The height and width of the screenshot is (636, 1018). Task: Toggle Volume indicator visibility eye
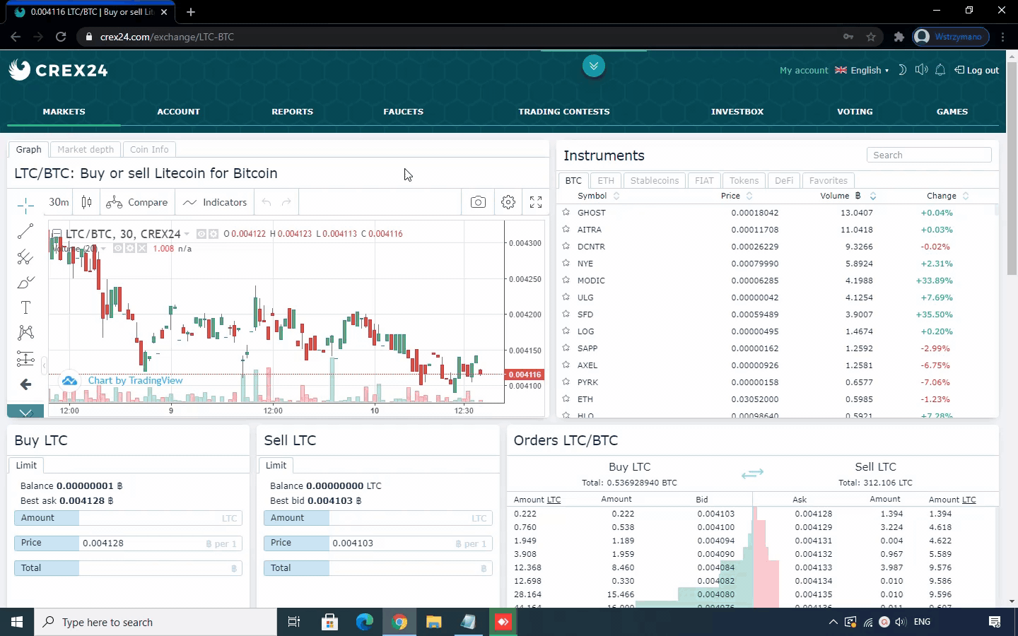(x=118, y=248)
